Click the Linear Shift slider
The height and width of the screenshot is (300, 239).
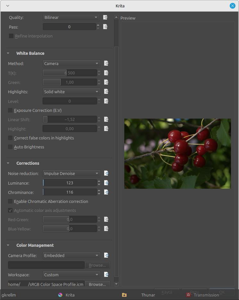(70, 119)
